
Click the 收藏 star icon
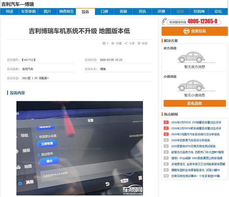113,43
